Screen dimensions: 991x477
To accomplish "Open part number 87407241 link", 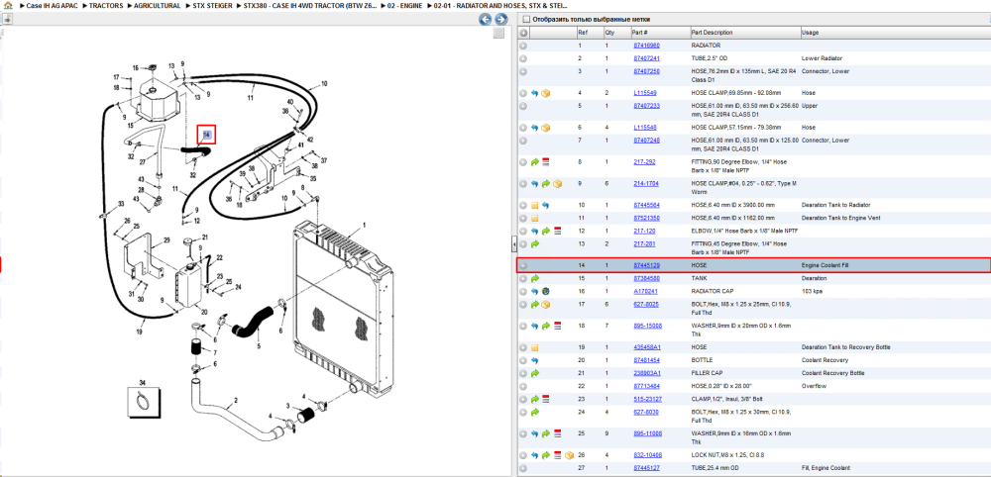I will 646,58.
